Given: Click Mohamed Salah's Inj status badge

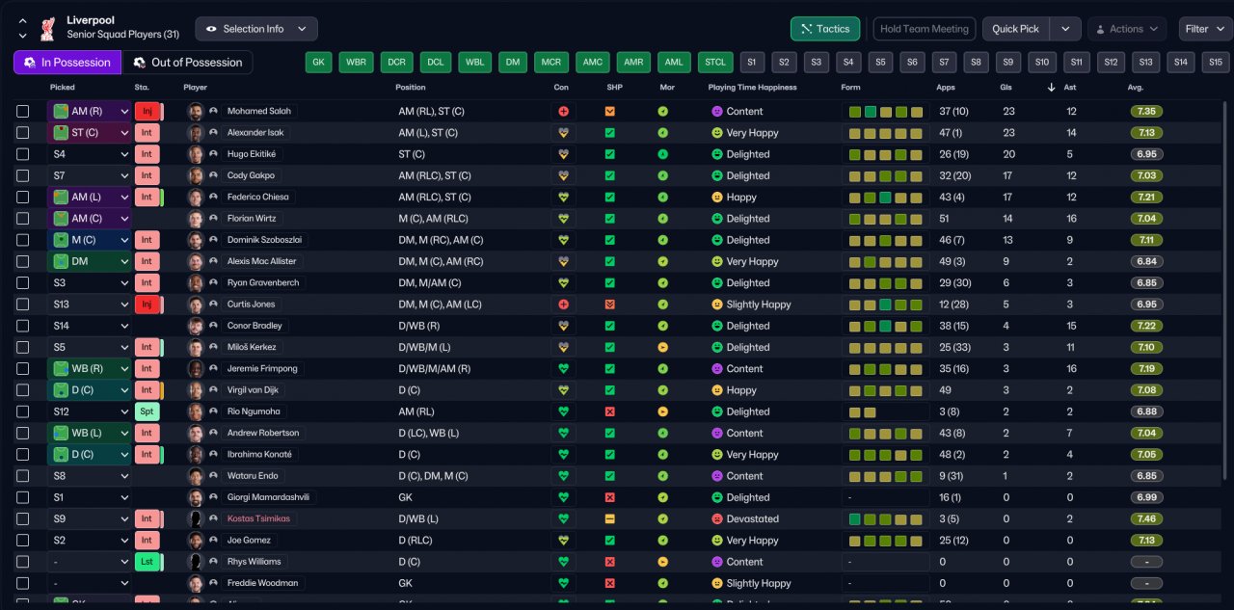Looking at the screenshot, I should tap(147, 111).
